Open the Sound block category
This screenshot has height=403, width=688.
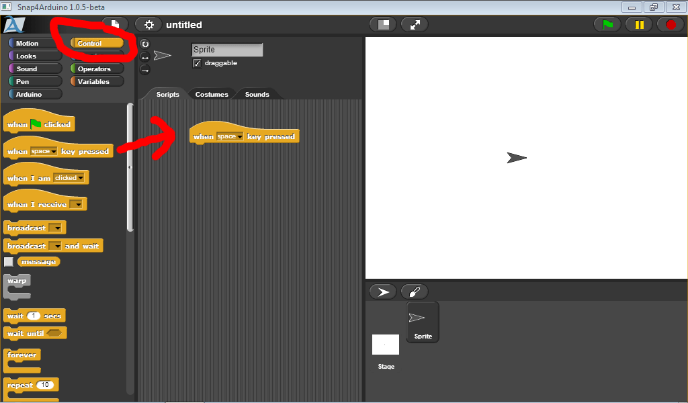[35, 69]
